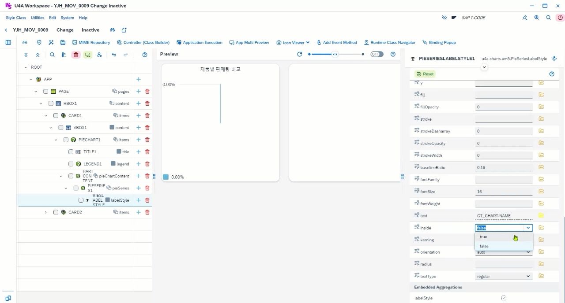Check the HBOX1 row checkbox
The image size is (565, 303).
pos(51,103)
